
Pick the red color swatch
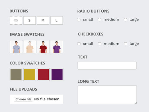click(x=43, y=74)
